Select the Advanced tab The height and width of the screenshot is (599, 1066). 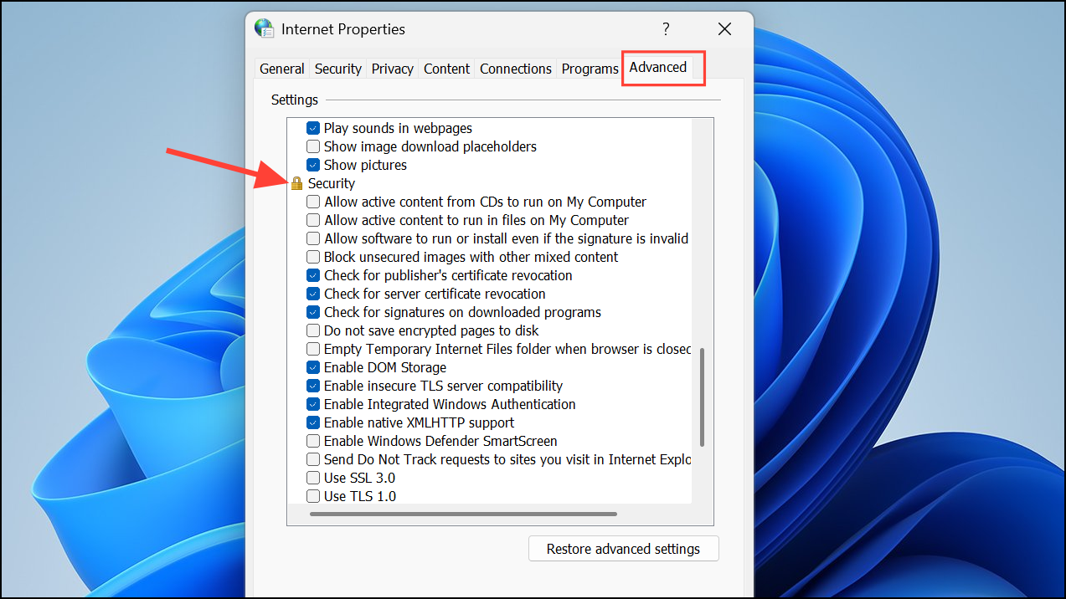pyautogui.click(x=658, y=67)
